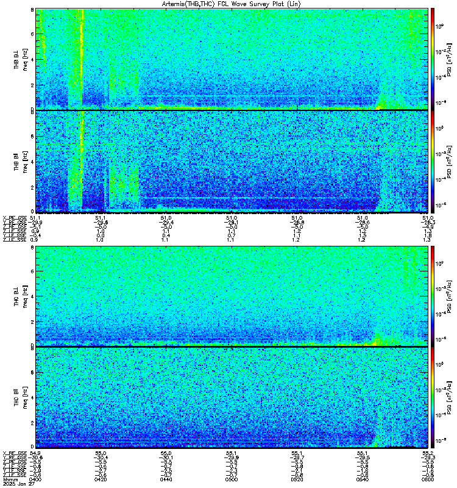This screenshot has width=457, height=488.
Task: Click inside the THC B∥ spectrogram panel
Action: pos(232,398)
